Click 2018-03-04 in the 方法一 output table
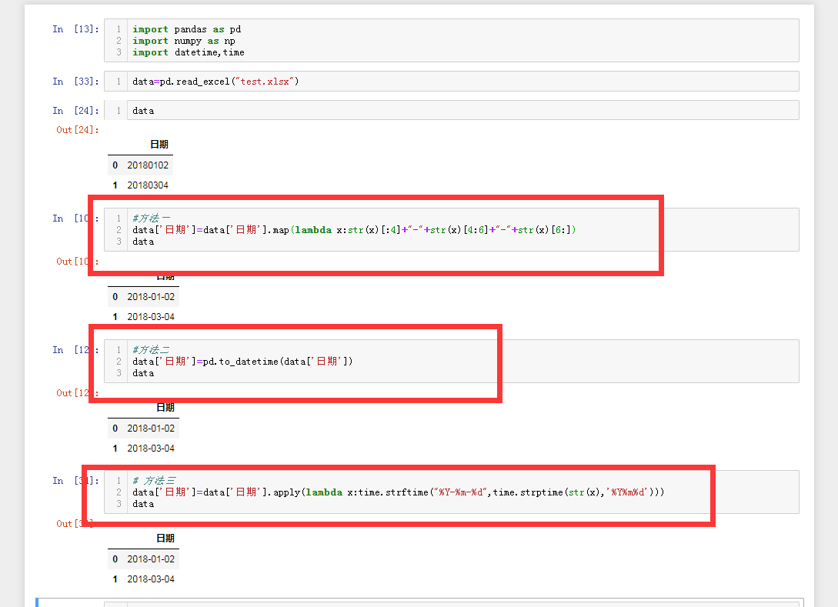This screenshot has width=838, height=607. coord(151,316)
